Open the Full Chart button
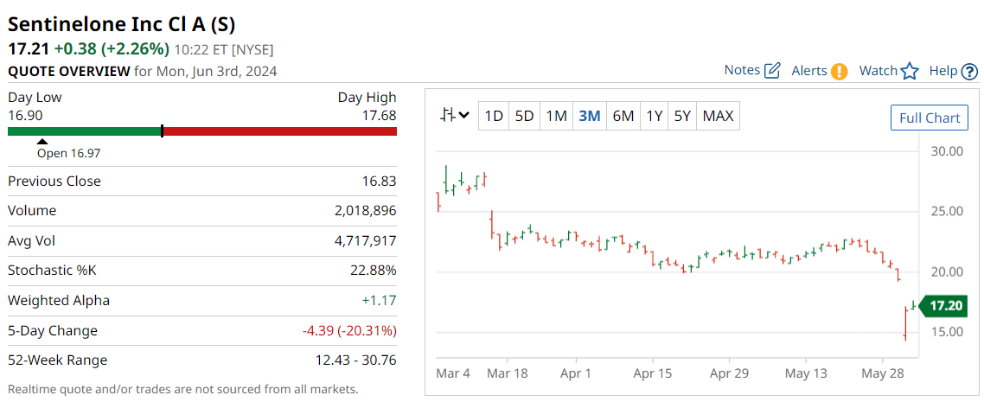This screenshot has width=984, height=408. point(930,118)
